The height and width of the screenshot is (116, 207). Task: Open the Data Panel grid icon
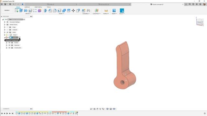pos(2,4)
